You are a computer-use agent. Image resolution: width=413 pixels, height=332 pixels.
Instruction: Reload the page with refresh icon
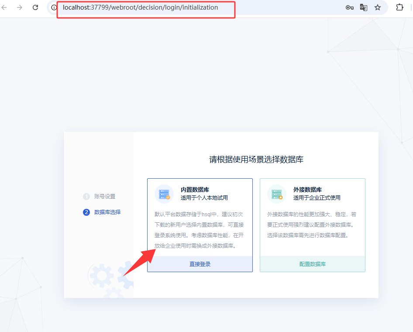(x=35, y=7)
